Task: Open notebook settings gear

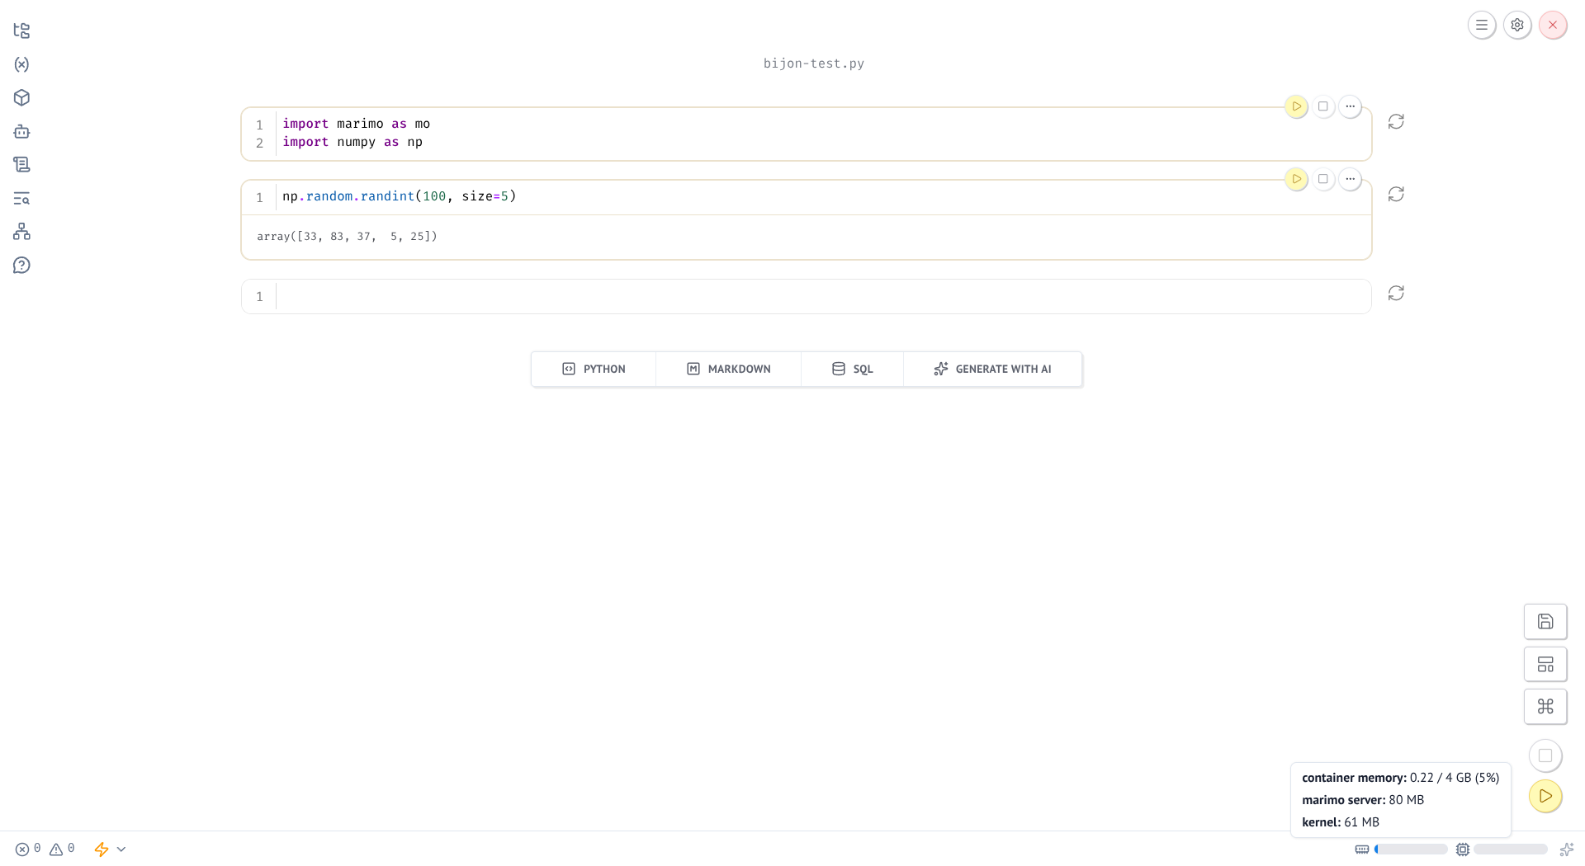Action: click(x=1517, y=25)
